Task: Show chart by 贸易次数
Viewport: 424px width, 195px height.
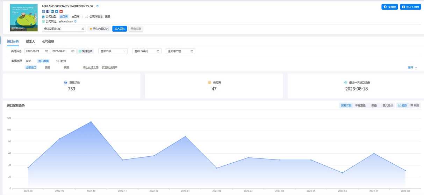Action: tap(346, 106)
